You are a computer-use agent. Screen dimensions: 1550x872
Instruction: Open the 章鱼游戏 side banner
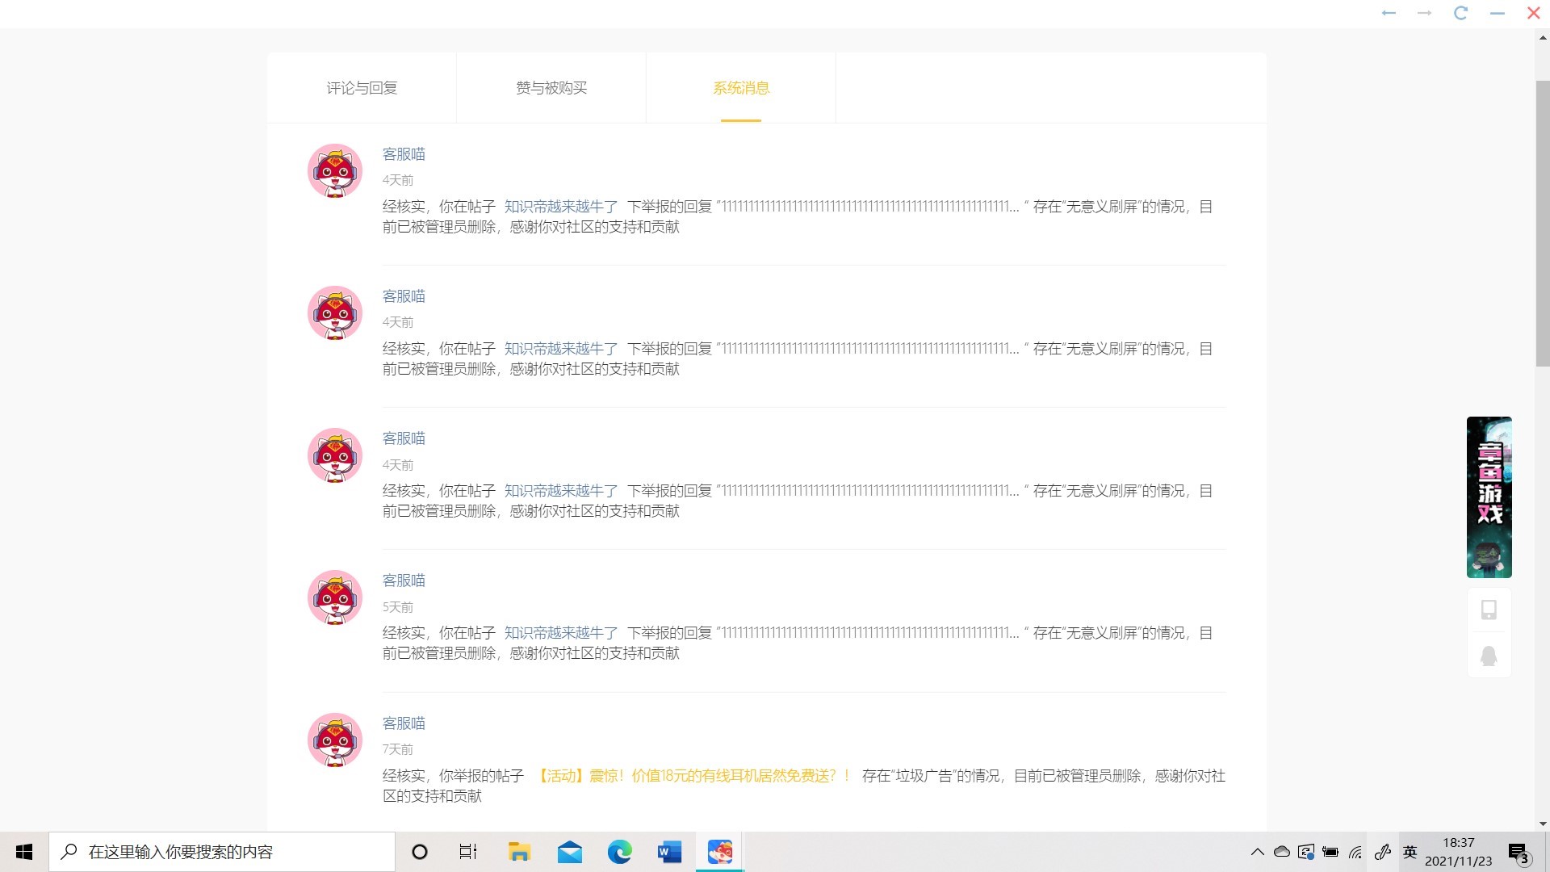click(x=1489, y=497)
